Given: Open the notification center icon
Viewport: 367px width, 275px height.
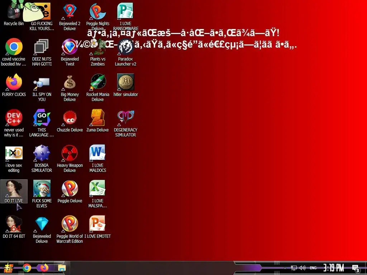Looking at the screenshot, I should point(356,269).
